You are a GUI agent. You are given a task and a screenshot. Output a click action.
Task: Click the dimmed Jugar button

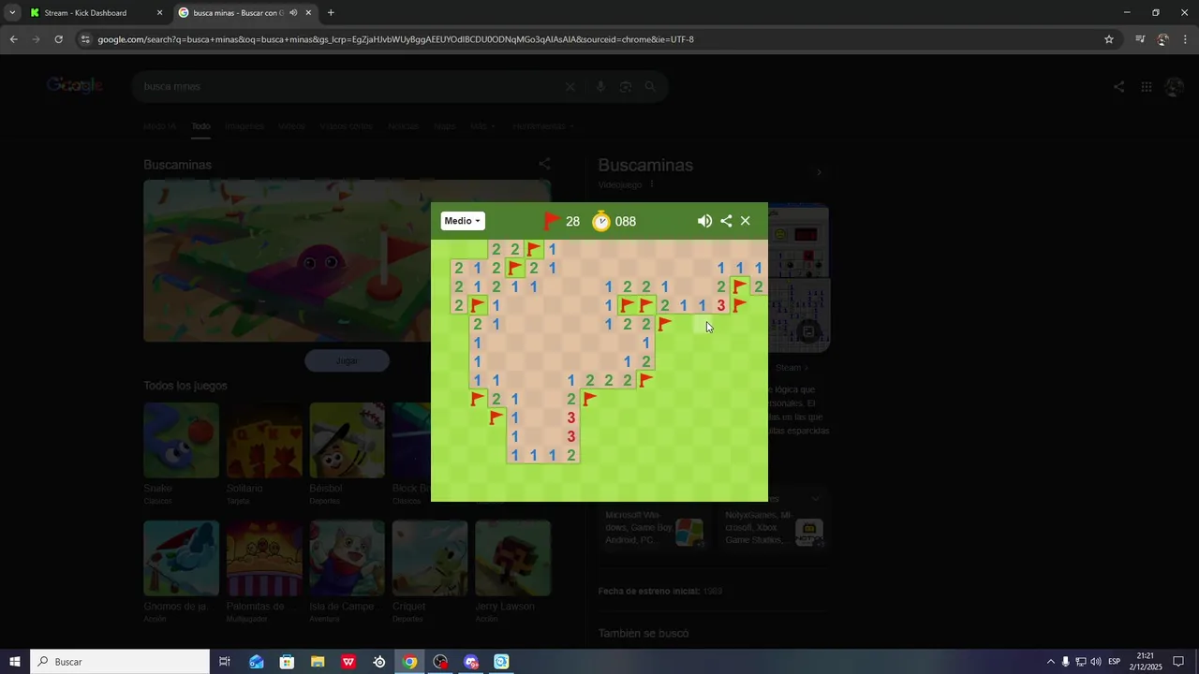coord(347,360)
